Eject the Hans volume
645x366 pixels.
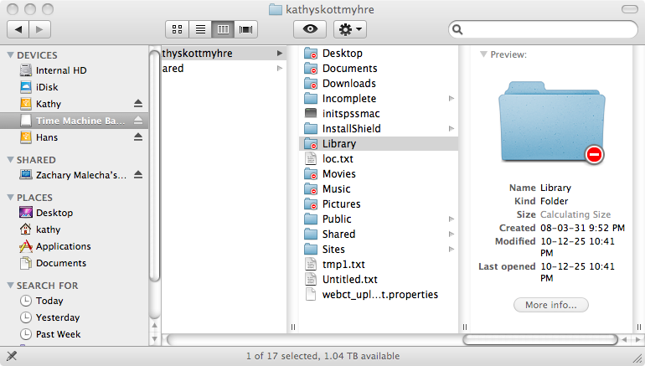[x=138, y=137]
